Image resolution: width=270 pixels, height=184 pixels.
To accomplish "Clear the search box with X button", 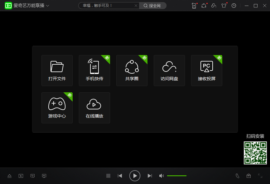I will tap(136, 6).
